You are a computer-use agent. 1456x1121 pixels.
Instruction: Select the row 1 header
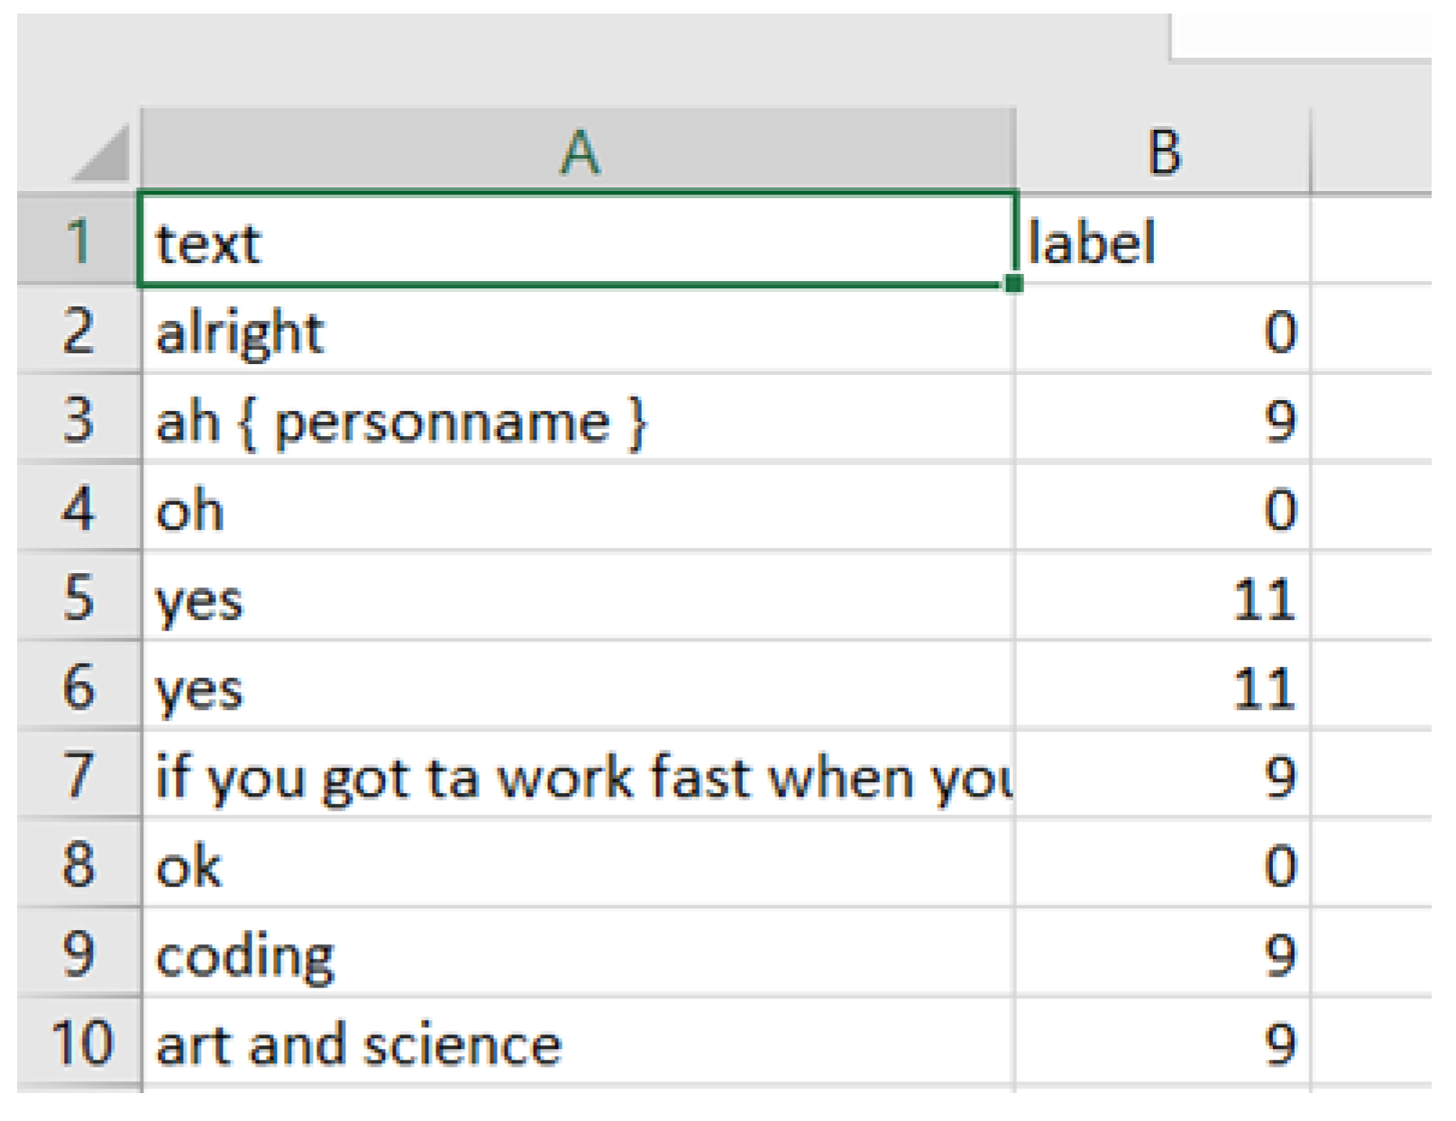[78, 241]
